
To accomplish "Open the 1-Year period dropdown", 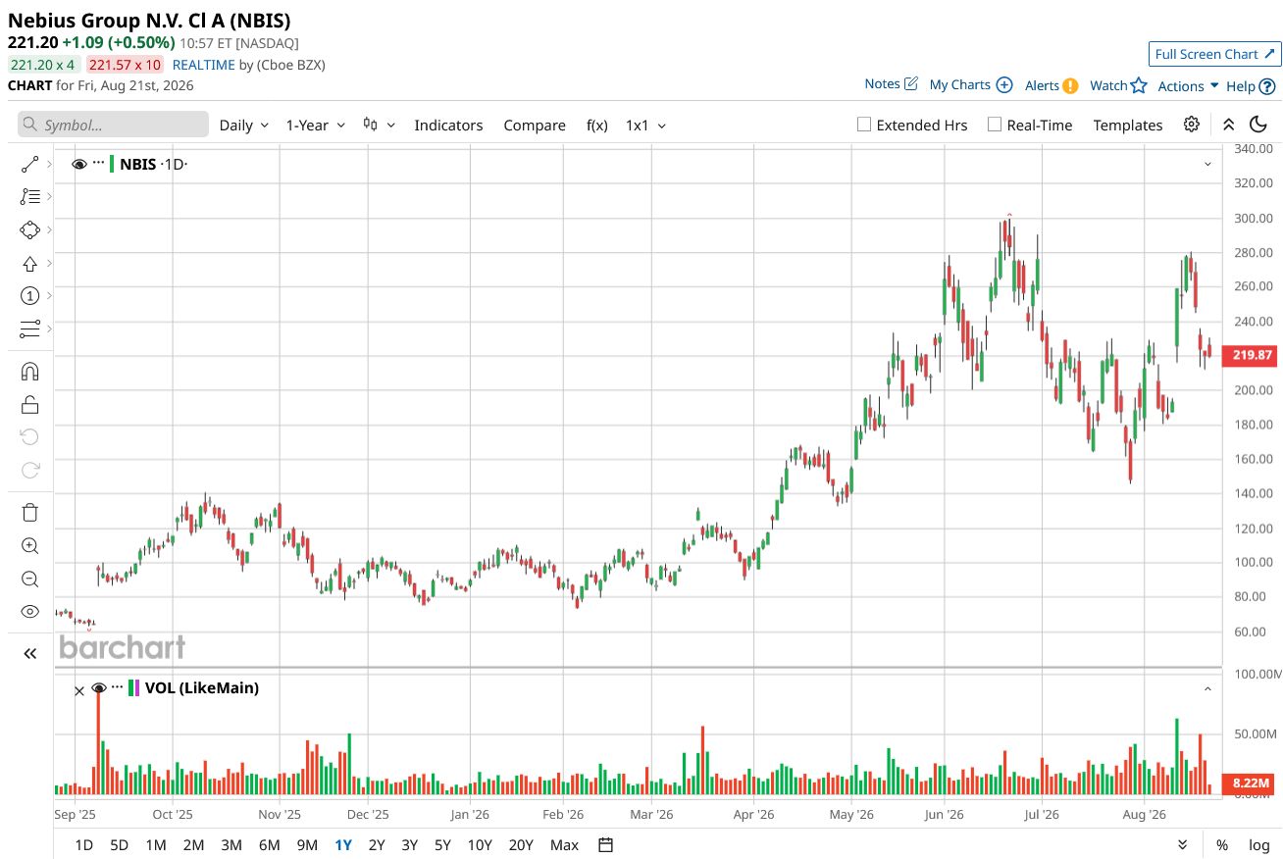I will pyautogui.click(x=315, y=125).
